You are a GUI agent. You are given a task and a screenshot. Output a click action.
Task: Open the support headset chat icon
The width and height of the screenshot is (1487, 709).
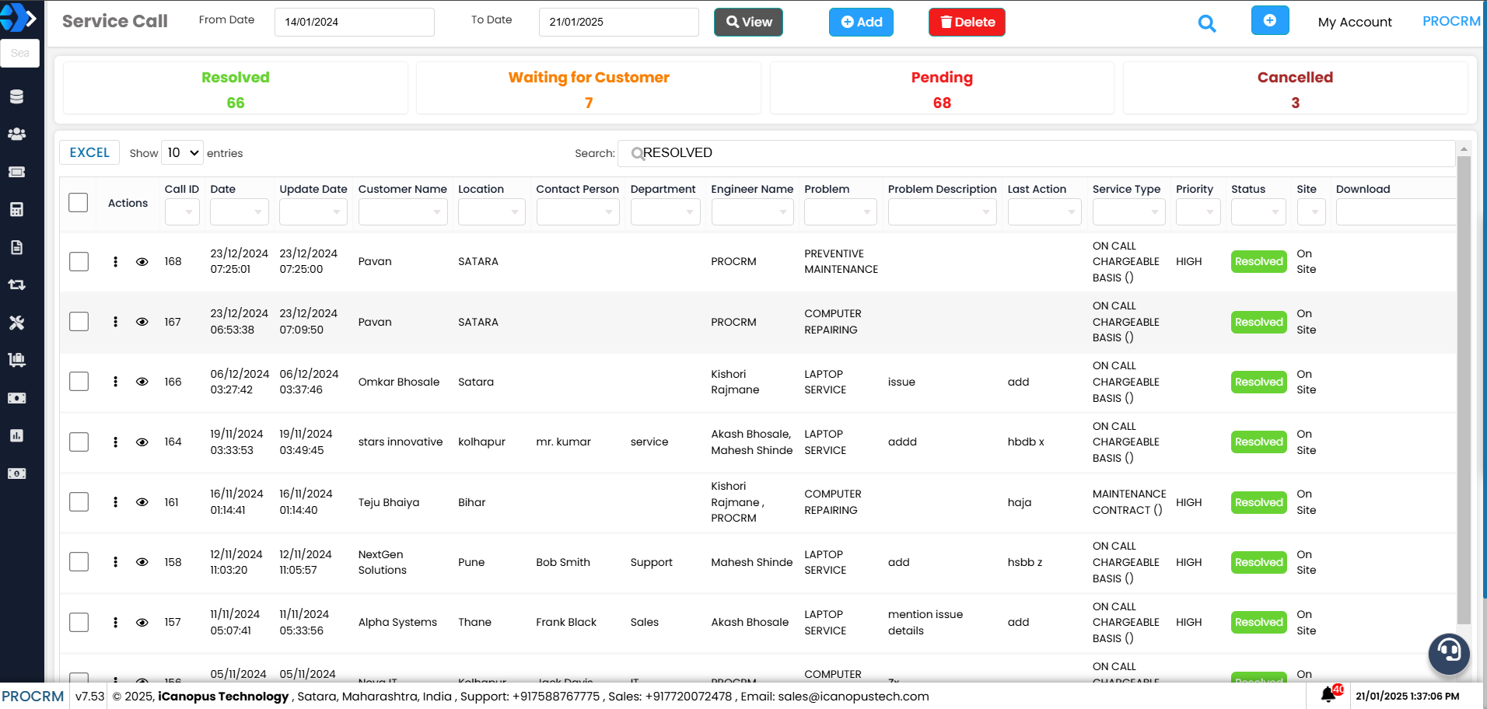(1448, 652)
